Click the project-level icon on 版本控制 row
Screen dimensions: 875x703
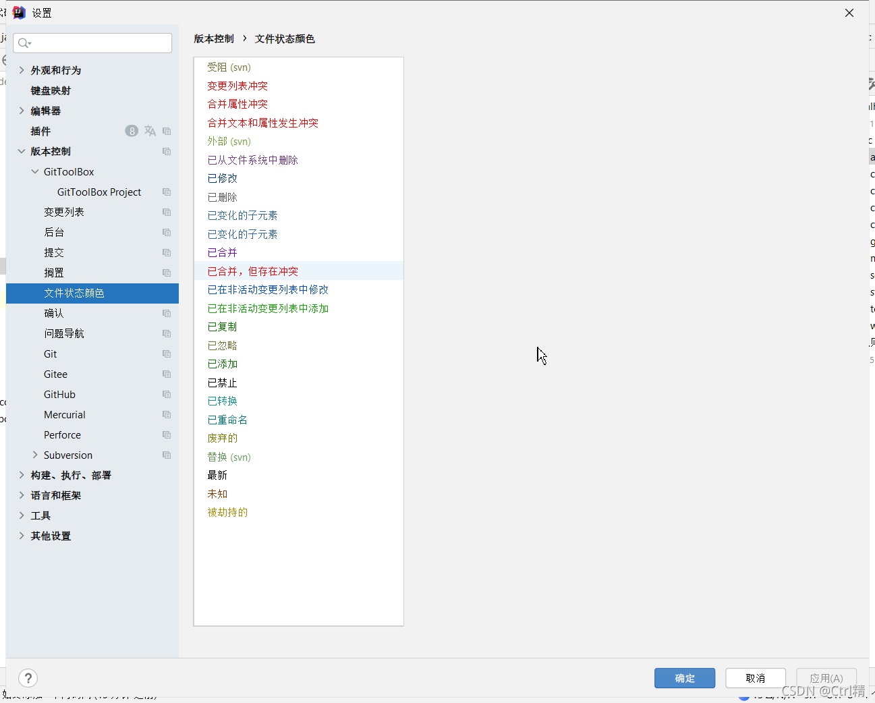coord(167,151)
